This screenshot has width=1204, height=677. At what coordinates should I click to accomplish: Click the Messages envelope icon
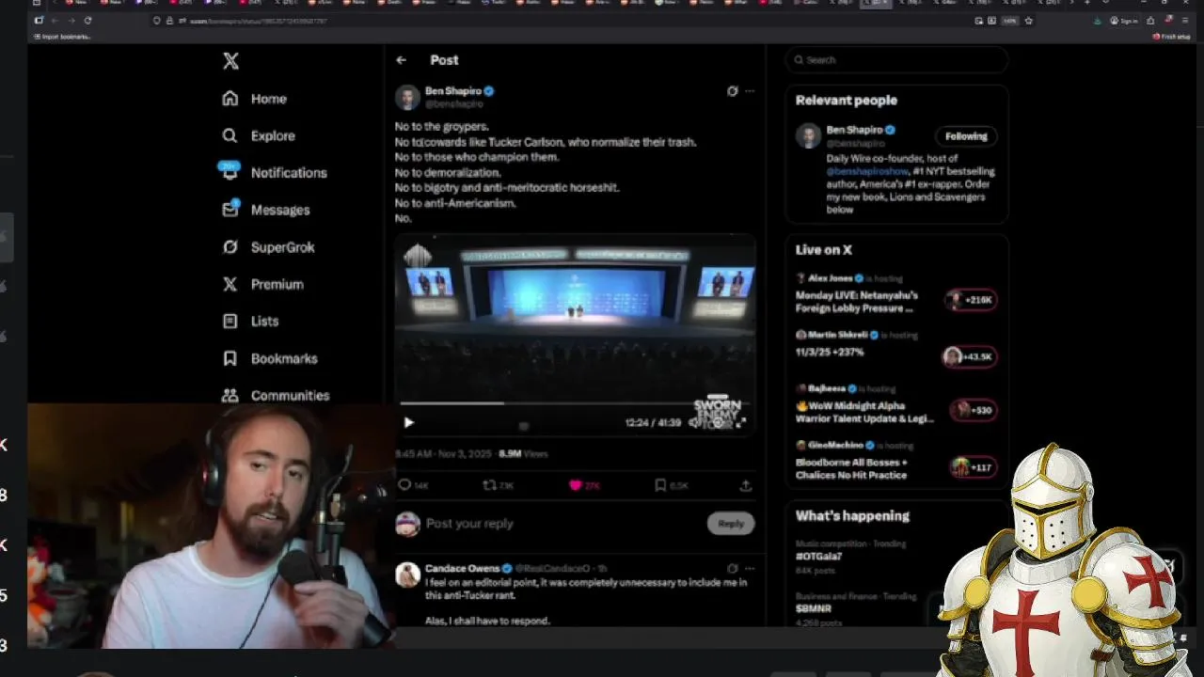point(230,210)
